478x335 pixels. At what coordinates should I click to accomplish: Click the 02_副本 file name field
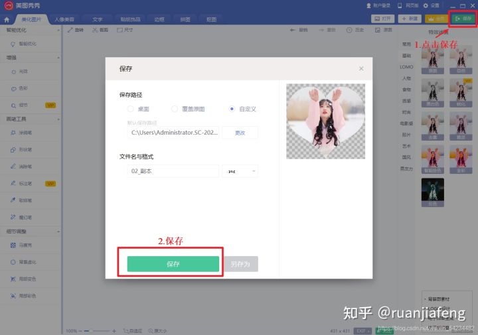(173, 171)
